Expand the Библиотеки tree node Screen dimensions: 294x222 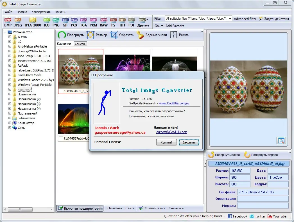pyautogui.click(x=10, y=118)
